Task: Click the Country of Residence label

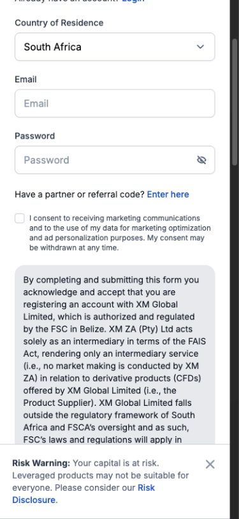Action: tap(59, 23)
